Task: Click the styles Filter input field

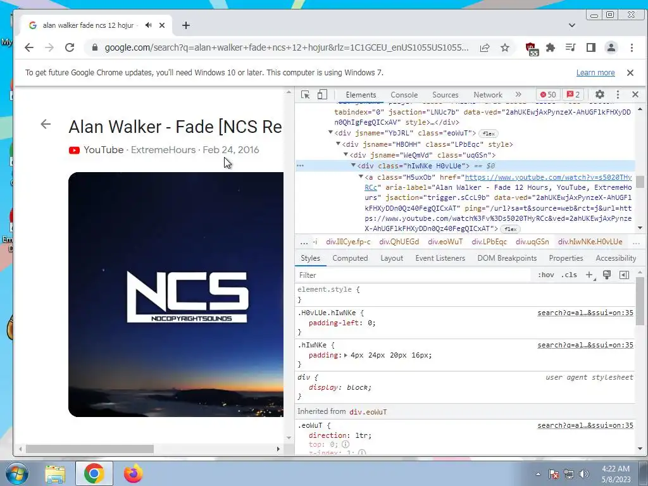Action: 413,275
